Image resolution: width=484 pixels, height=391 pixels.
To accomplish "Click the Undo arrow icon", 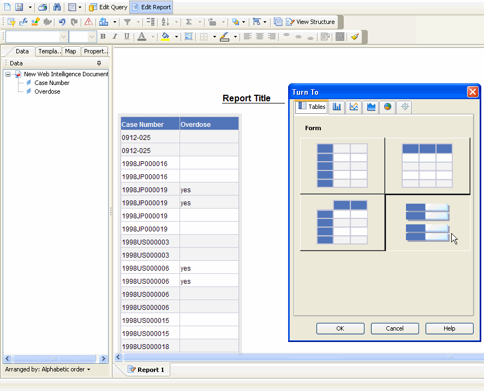I will point(62,22).
